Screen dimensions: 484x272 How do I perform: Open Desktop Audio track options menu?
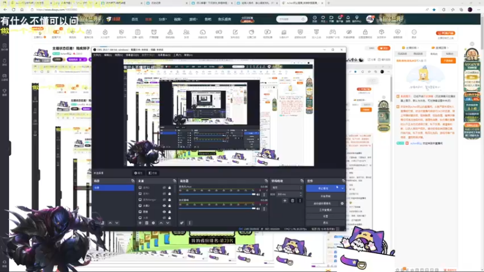264,209
